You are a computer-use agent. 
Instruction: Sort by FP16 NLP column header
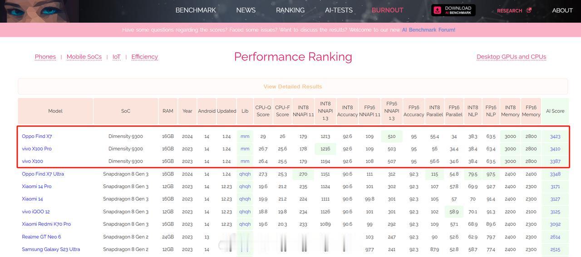[x=491, y=111]
